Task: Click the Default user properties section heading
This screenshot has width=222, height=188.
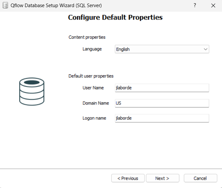Action: (91, 76)
